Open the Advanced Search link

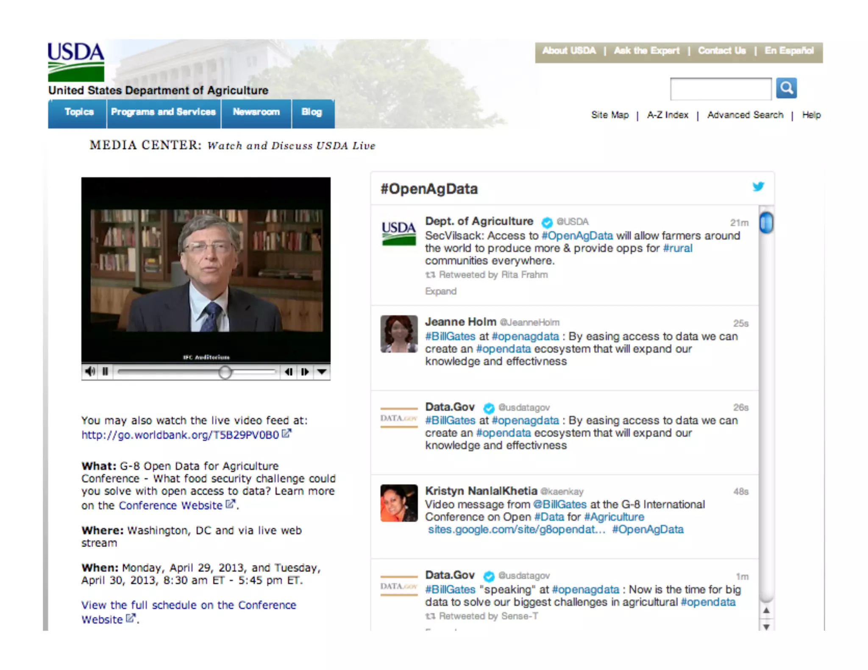point(745,115)
